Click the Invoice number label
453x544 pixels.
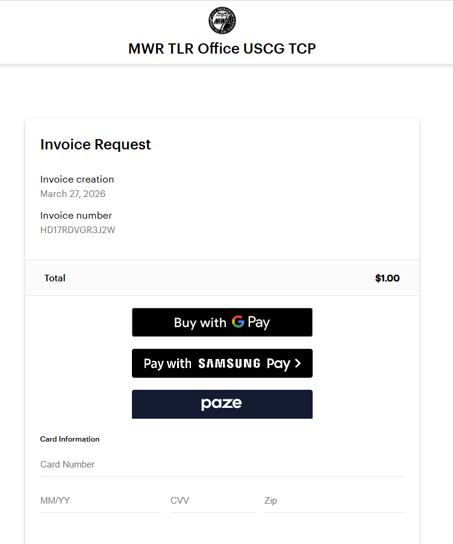click(x=76, y=215)
